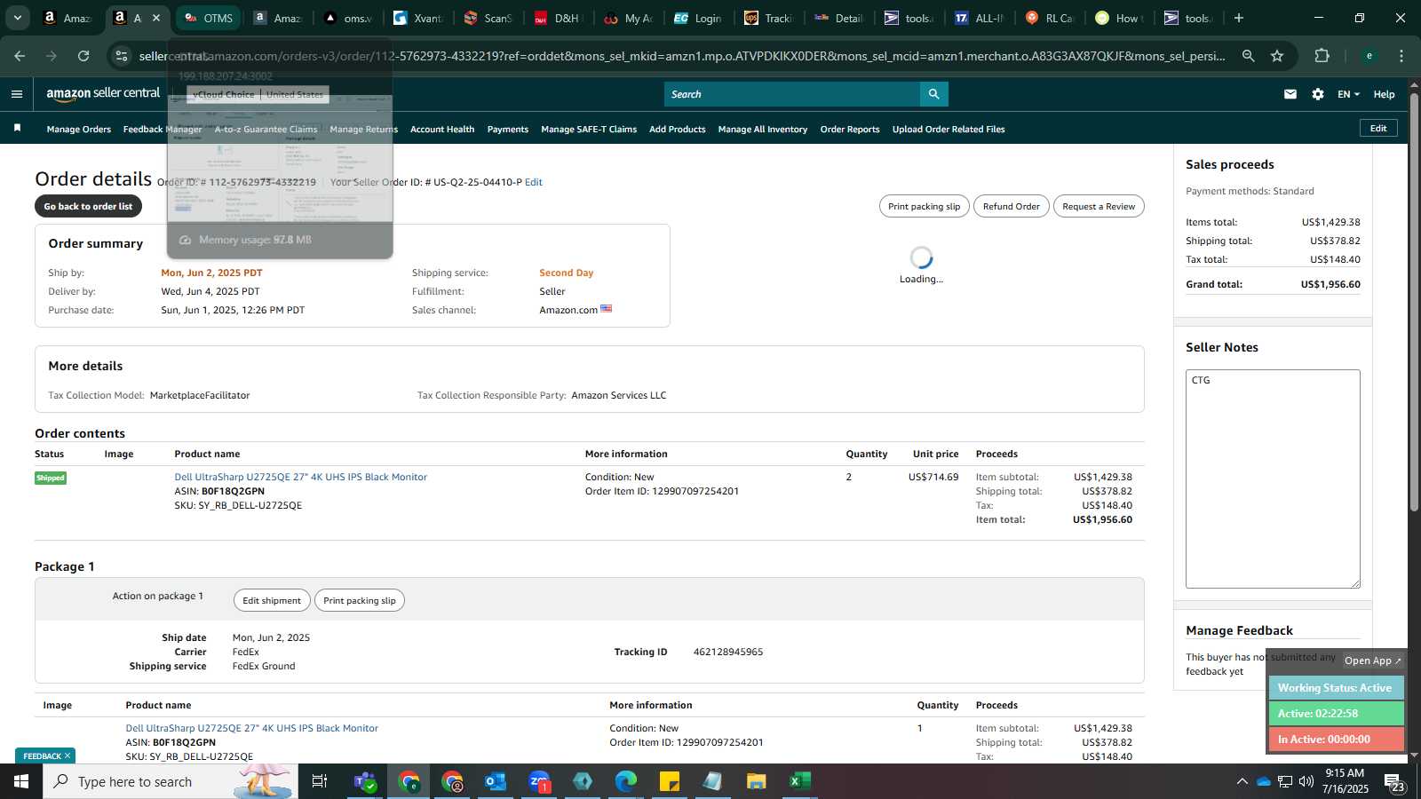Click the Edit shipment button

coord(272,600)
